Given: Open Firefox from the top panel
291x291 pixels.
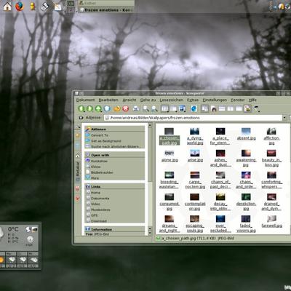Looking at the screenshot, I should (x=20, y=6).
